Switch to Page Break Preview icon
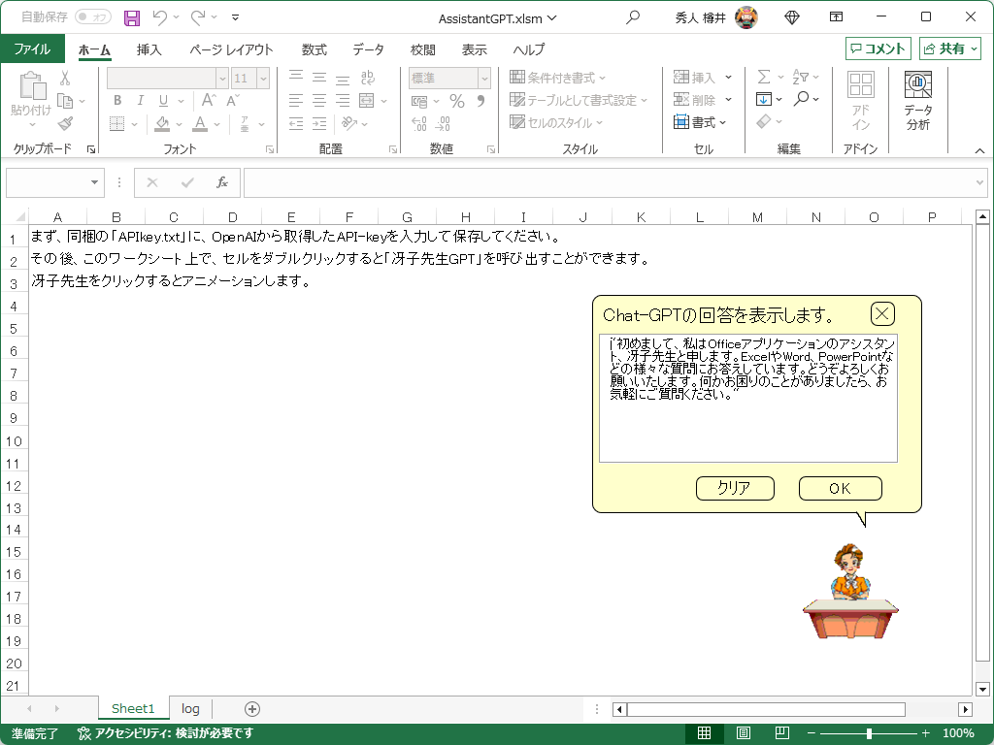Viewport: 994px width, 745px height. pyautogui.click(x=782, y=733)
